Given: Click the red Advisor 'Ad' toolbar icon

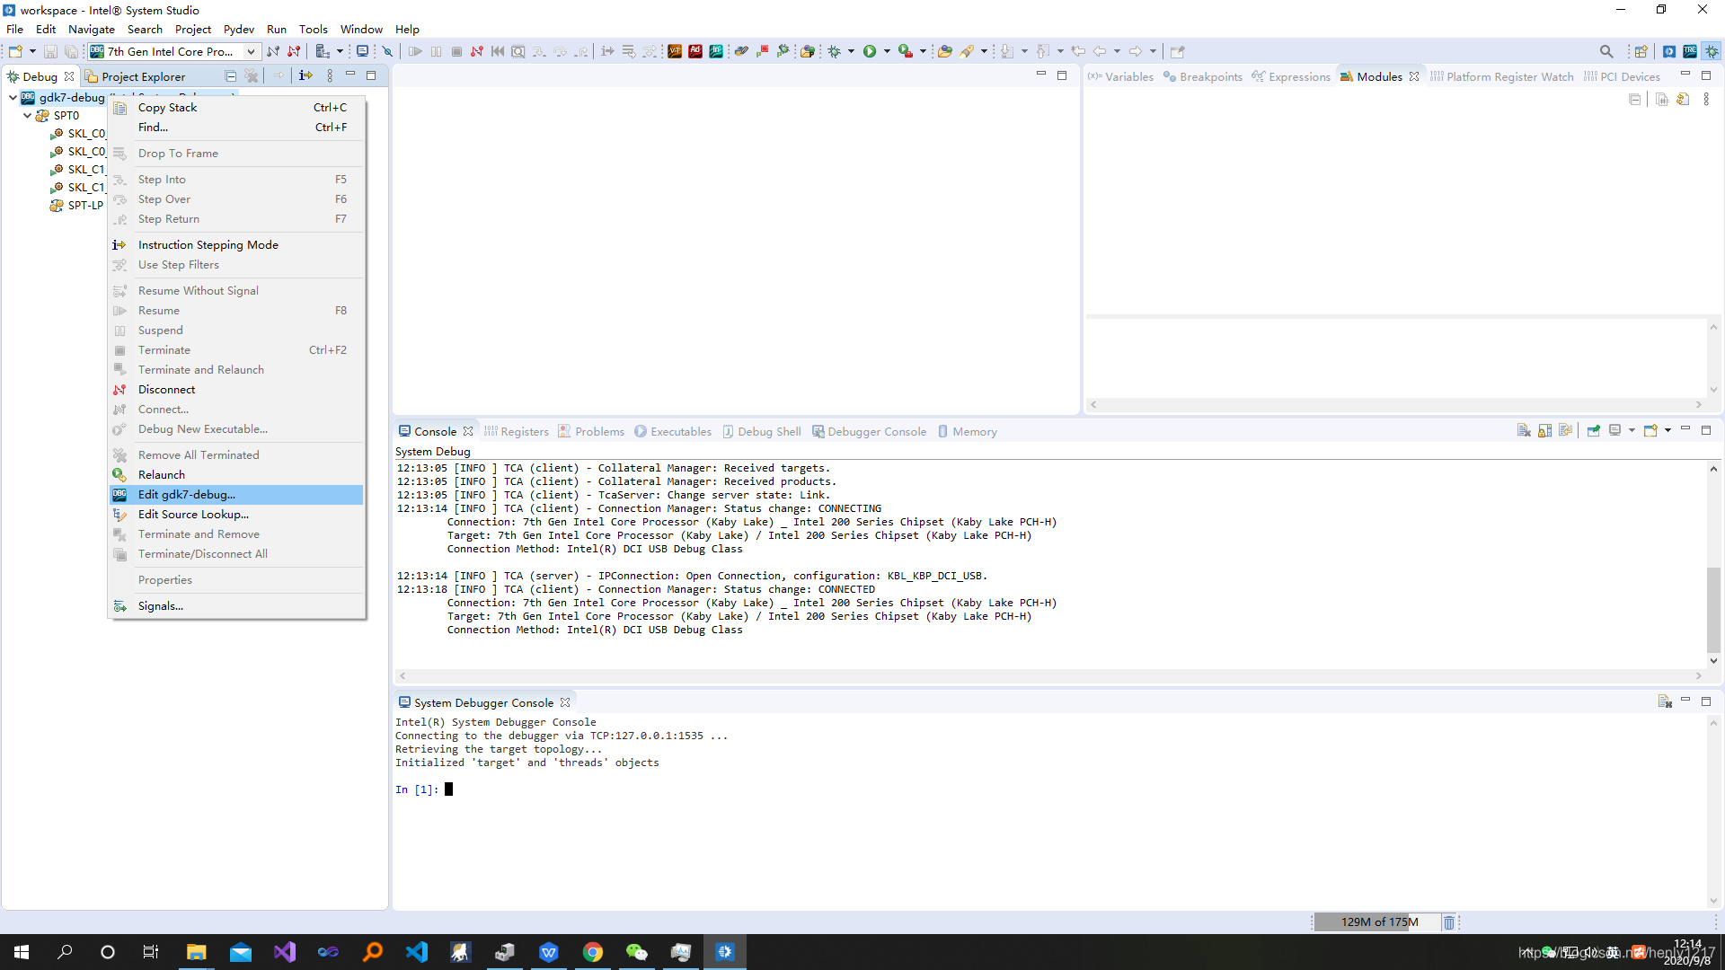Looking at the screenshot, I should (695, 51).
